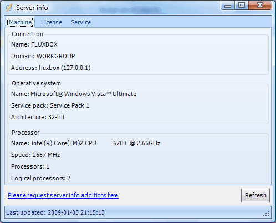The image size is (276, 223).
Task: Minimize the Server info window
Action: pyautogui.click(x=228, y=6)
